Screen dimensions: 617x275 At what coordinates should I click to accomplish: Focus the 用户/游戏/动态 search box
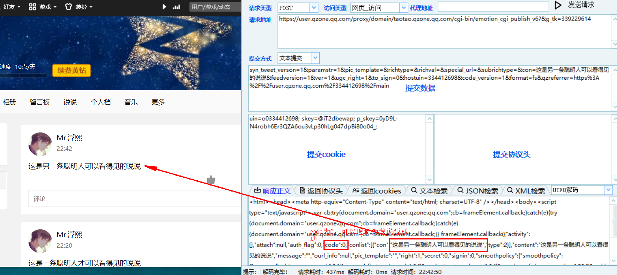(215, 7)
